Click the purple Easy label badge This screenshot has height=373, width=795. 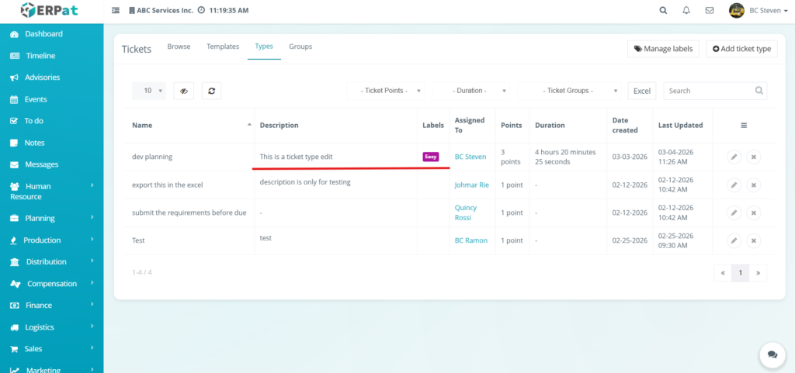point(431,157)
